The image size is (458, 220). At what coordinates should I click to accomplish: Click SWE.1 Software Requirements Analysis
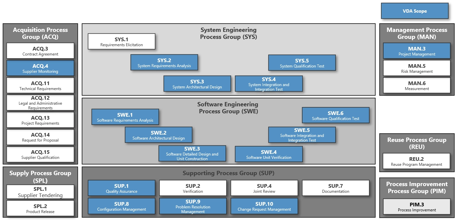pos(125,117)
